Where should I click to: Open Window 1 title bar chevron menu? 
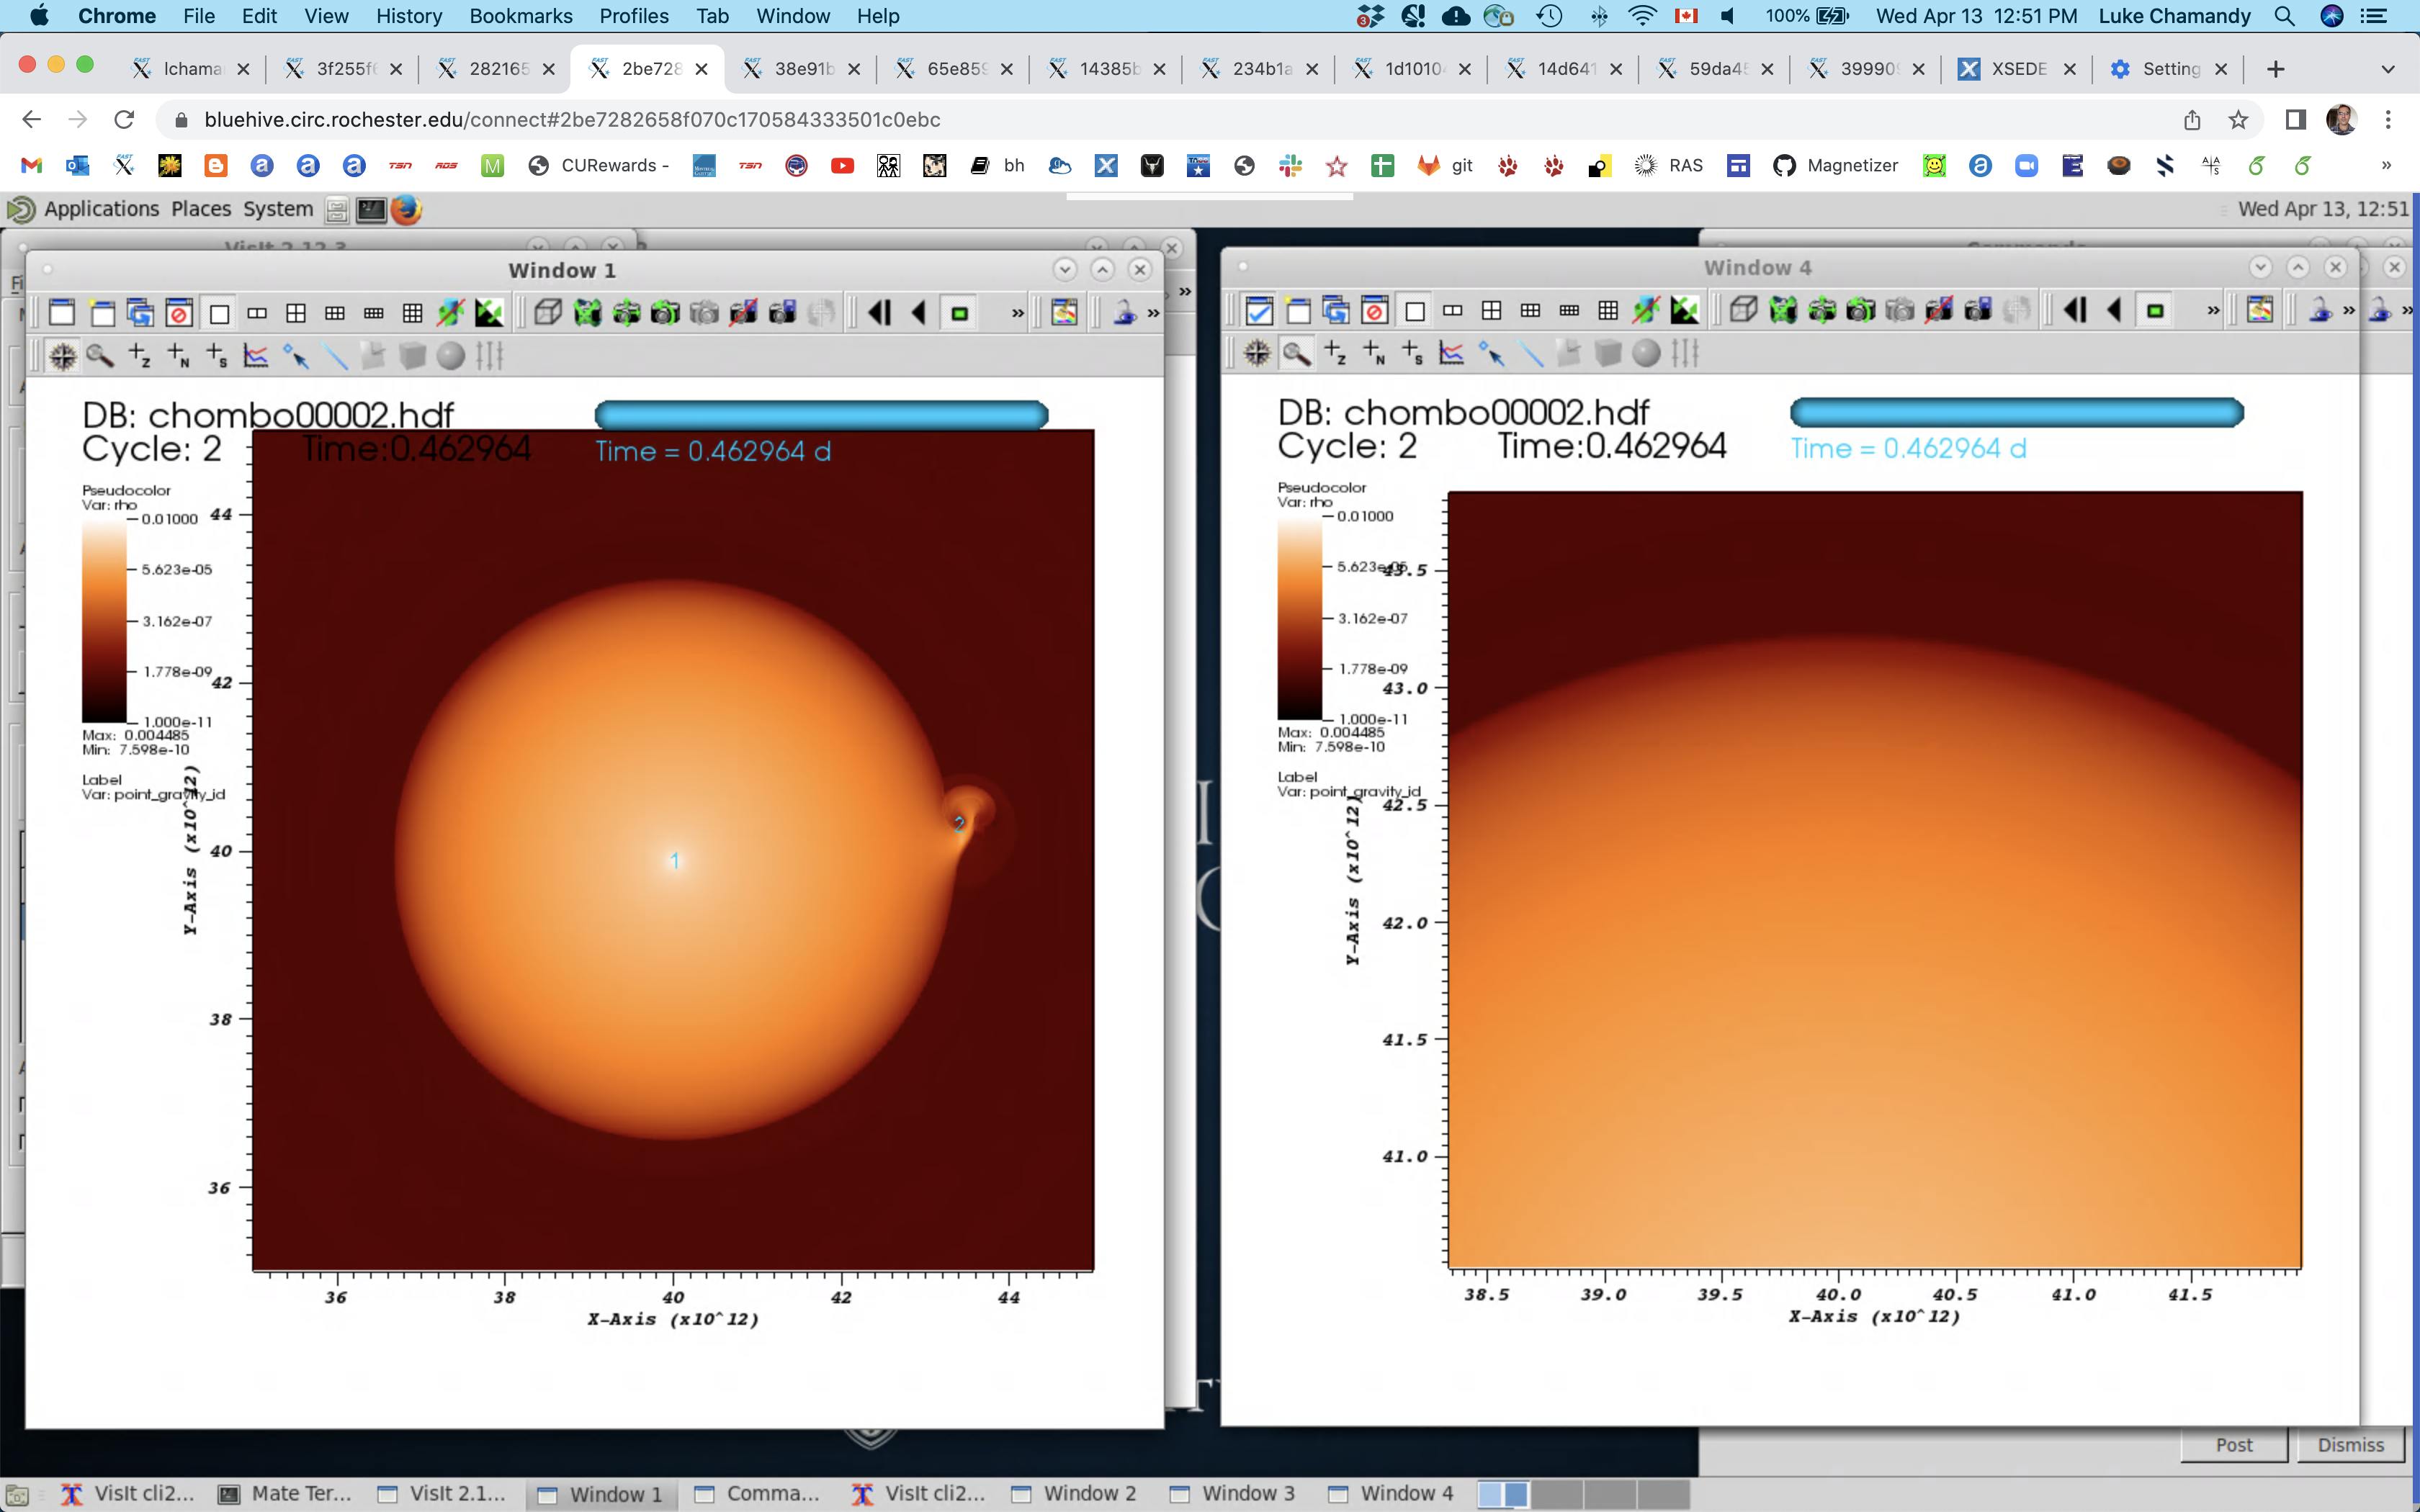tap(1064, 269)
